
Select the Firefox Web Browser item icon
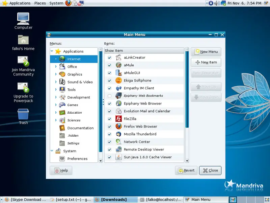click(x=118, y=127)
